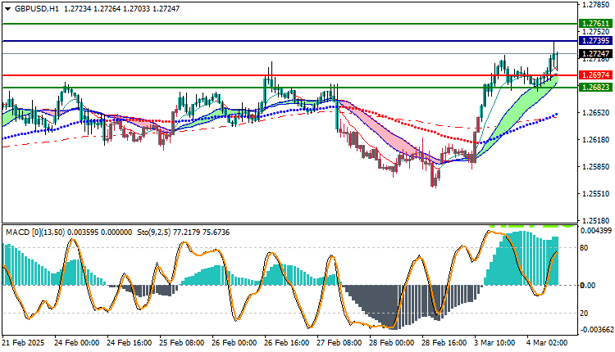Click the 26 Feb 16:00 time label
This screenshot has width=615, height=352.
287,343
